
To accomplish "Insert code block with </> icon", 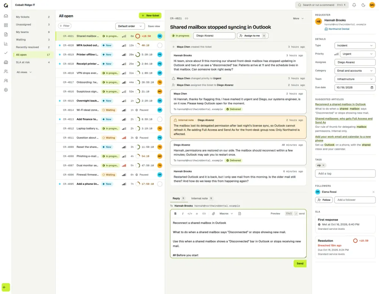I will tap(190, 214).
